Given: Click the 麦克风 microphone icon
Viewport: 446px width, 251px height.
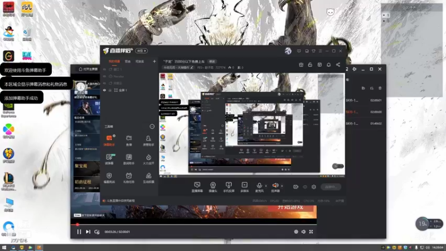Looking at the screenshot, I should [259, 187].
